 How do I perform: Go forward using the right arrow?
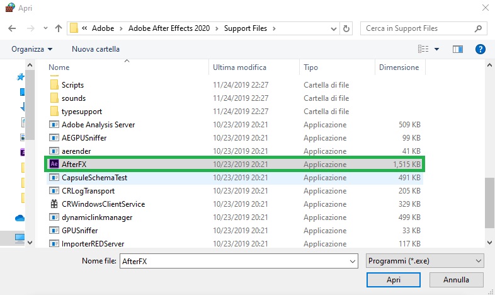click(31, 28)
